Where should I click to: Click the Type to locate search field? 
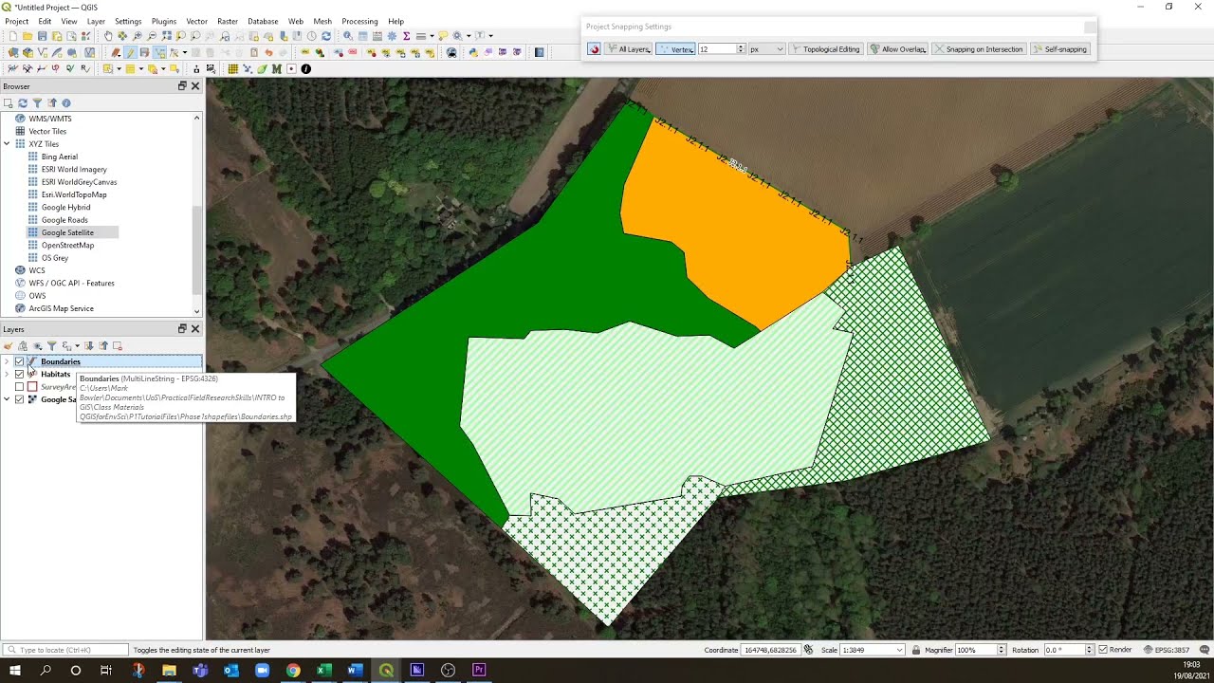click(66, 650)
